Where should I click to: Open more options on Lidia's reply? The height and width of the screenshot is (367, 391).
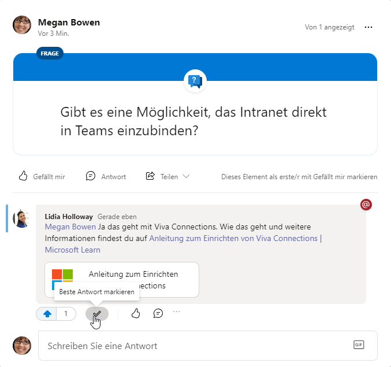[x=177, y=312]
